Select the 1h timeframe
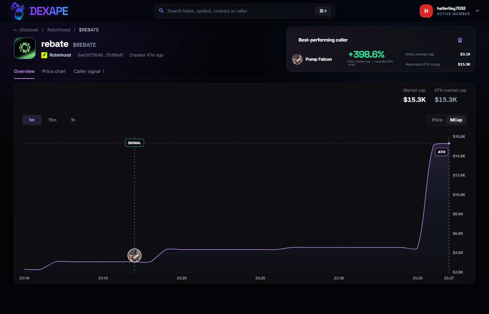The height and width of the screenshot is (314, 489). [73, 120]
